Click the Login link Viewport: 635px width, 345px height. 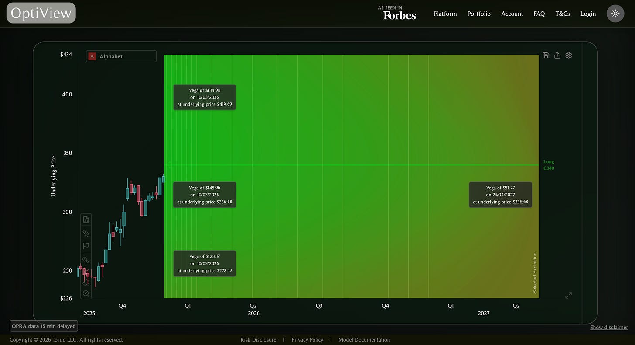pyautogui.click(x=588, y=14)
